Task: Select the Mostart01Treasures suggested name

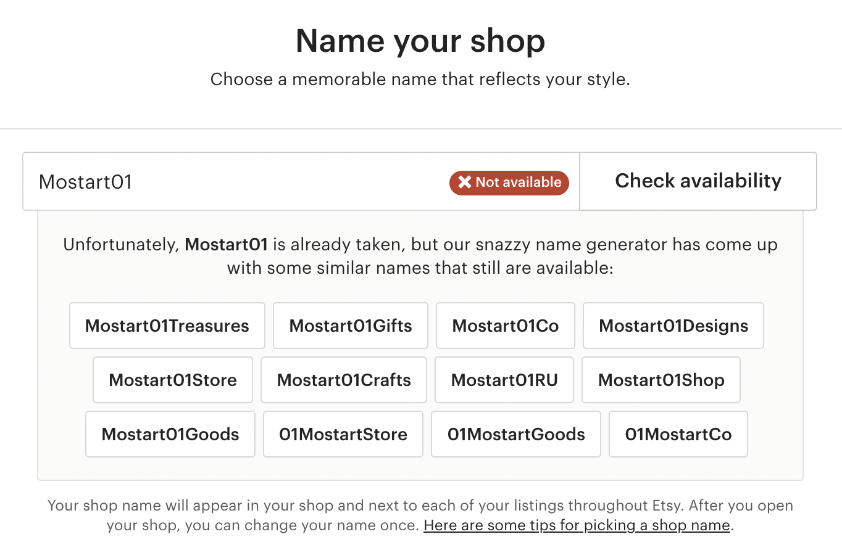Action: tap(167, 326)
